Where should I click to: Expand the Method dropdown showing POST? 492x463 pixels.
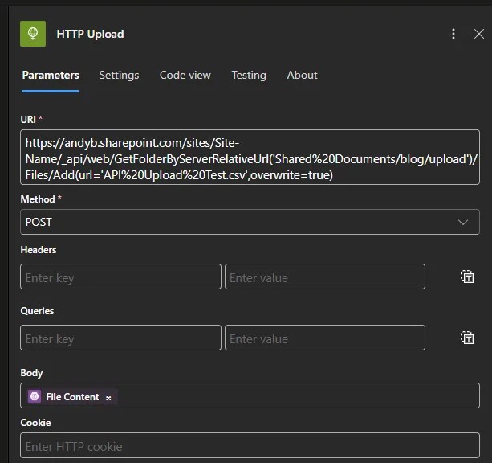click(250, 222)
